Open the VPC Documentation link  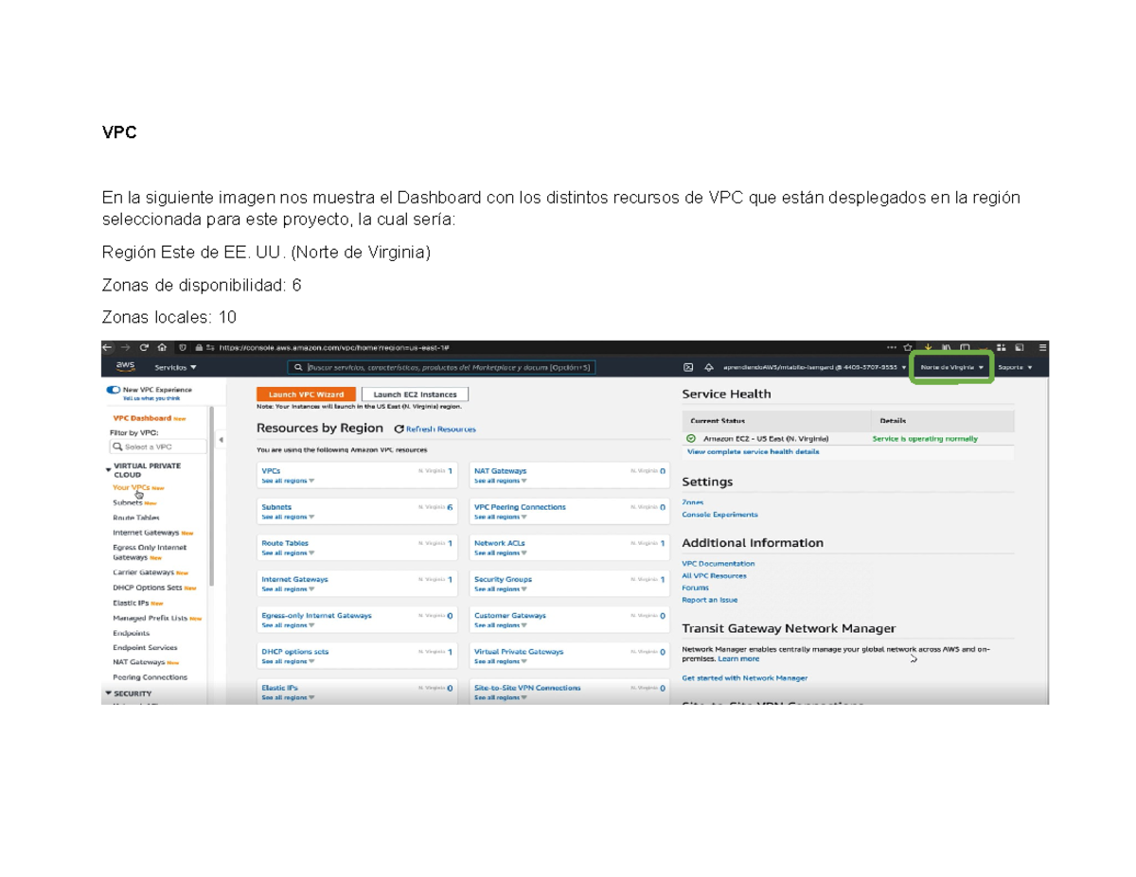tap(719, 564)
